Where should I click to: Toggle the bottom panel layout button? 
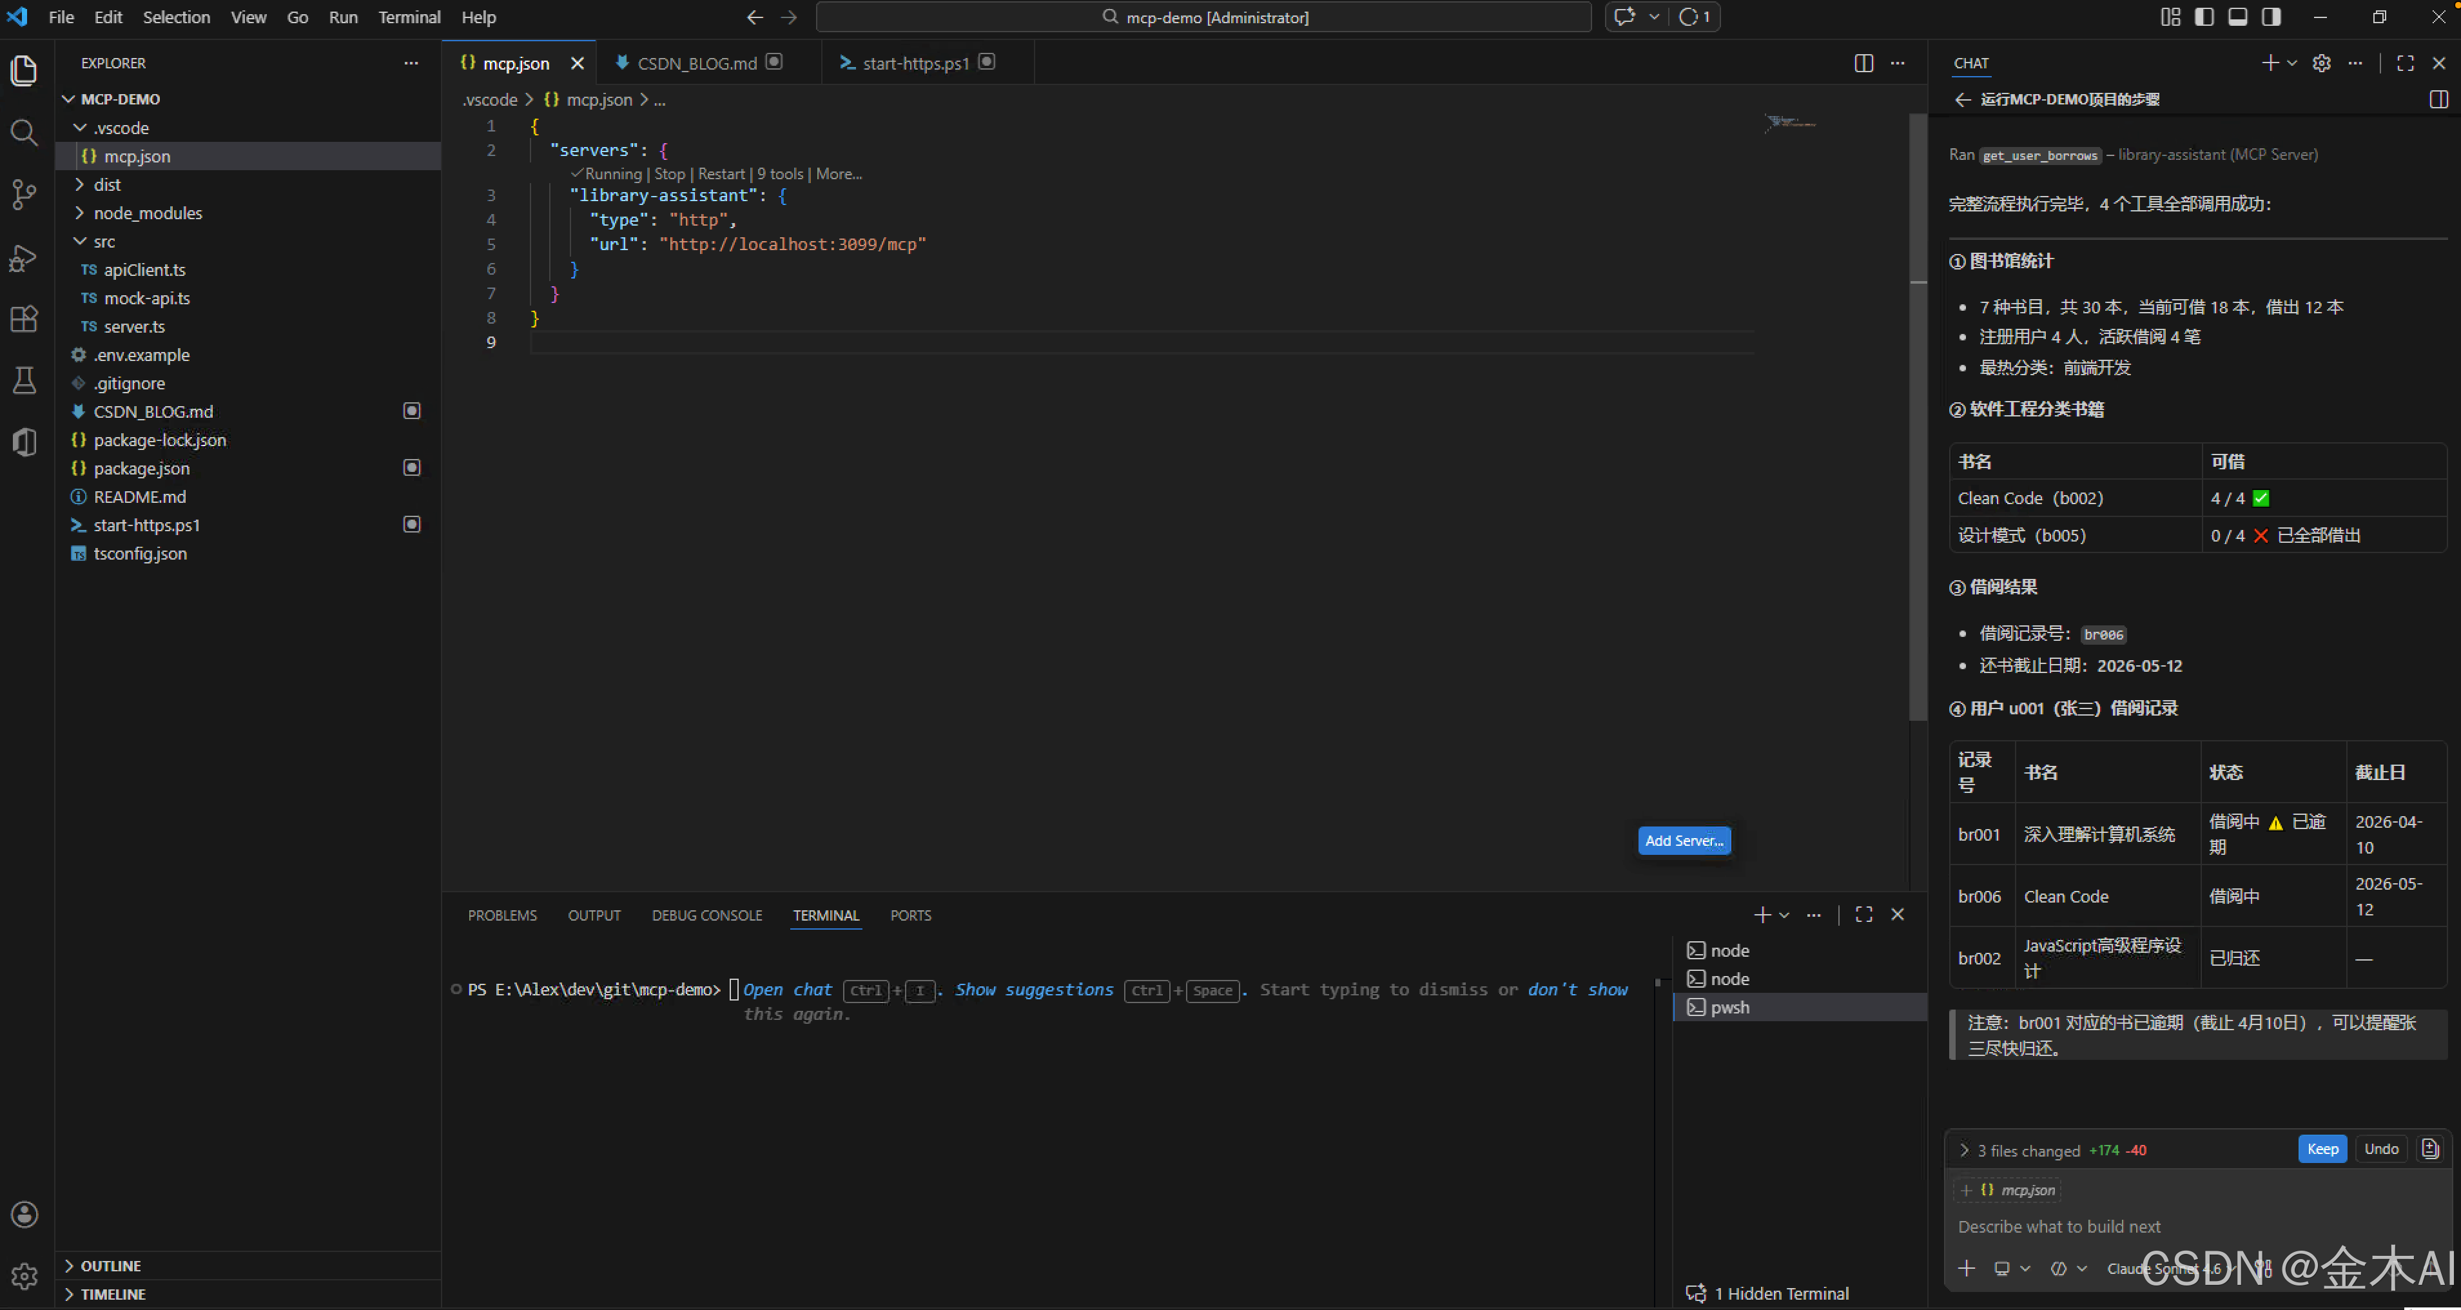tap(2237, 17)
